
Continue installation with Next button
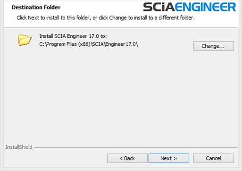coord(169,158)
